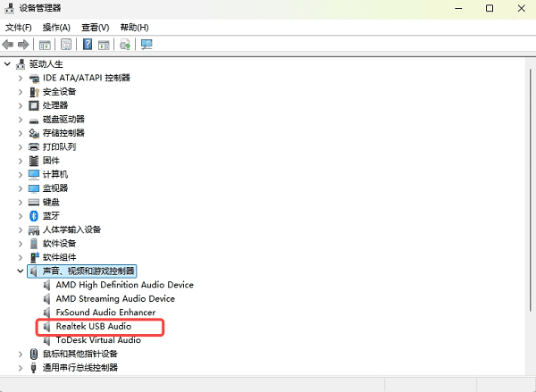
Task: Expand the 监视器 category arrow
Action: tap(21, 188)
